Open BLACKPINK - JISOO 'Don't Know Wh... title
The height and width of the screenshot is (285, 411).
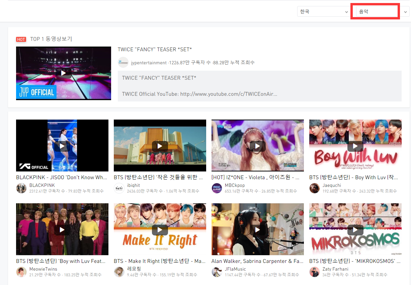click(x=62, y=177)
